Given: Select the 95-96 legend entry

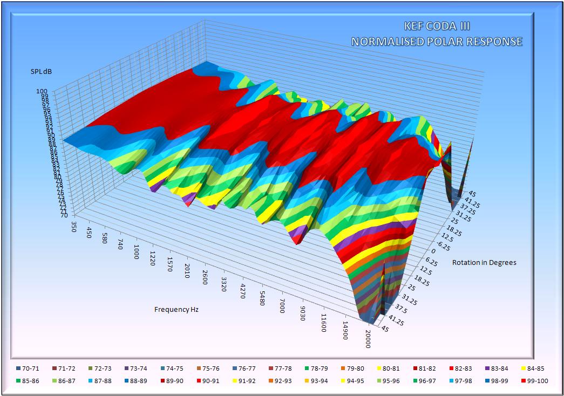Looking at the screenshot, I should pyautogui.click(x=388, y=381).
